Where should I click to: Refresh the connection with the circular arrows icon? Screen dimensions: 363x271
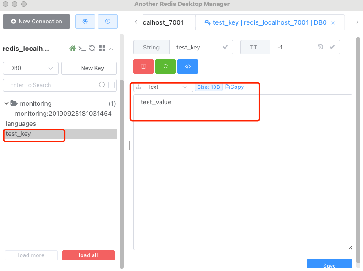[92, 48]
